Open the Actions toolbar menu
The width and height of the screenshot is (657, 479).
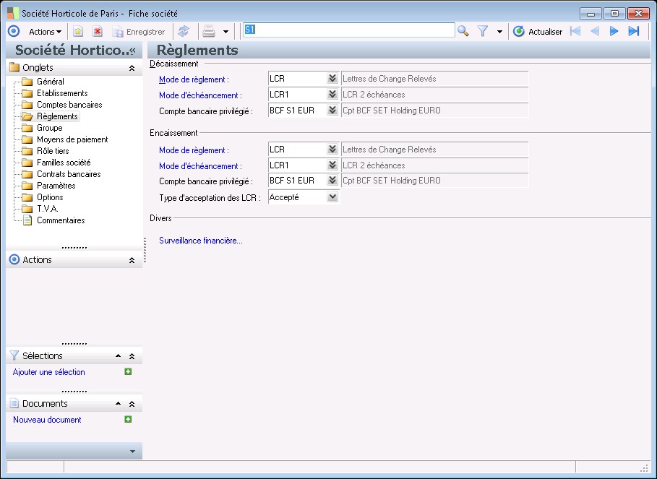(x=45, y=32)
